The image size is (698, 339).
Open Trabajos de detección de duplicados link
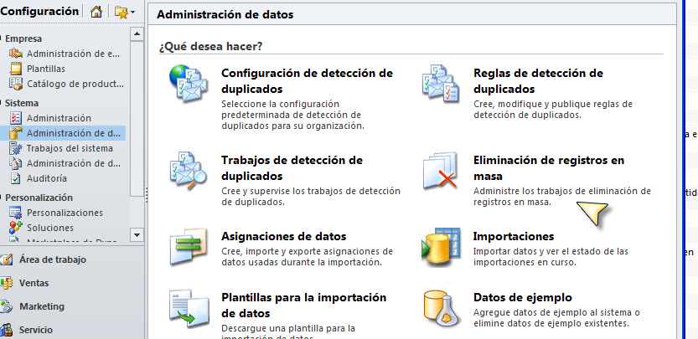coord(292,167)
